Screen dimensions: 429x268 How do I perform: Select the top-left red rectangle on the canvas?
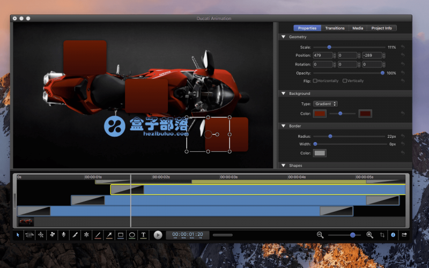pos(85,58)
